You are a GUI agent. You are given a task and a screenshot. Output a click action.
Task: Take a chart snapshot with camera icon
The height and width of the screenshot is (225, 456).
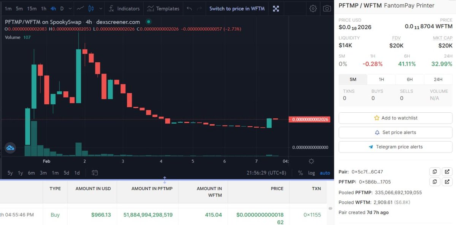327,8
